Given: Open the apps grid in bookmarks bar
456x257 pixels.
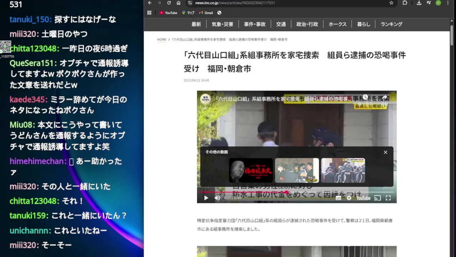Looking at the screenshot, I should [149, 12].
